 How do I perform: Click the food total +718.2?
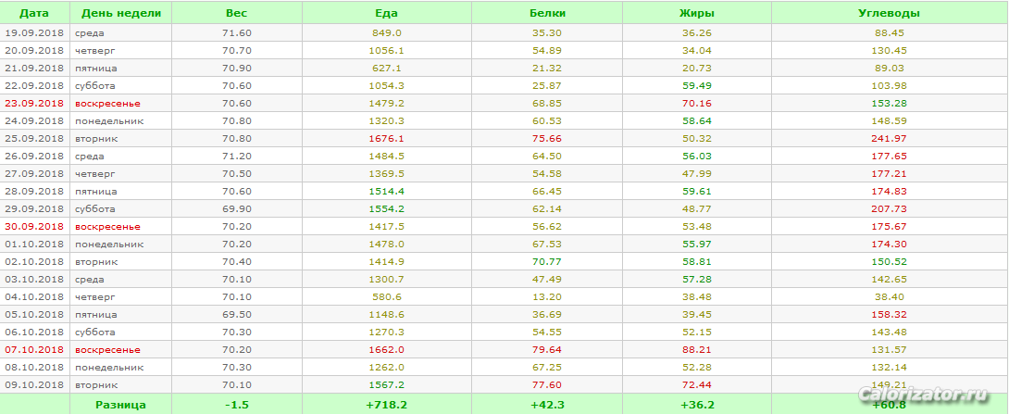pyautogui.click(x=387, y=404)
